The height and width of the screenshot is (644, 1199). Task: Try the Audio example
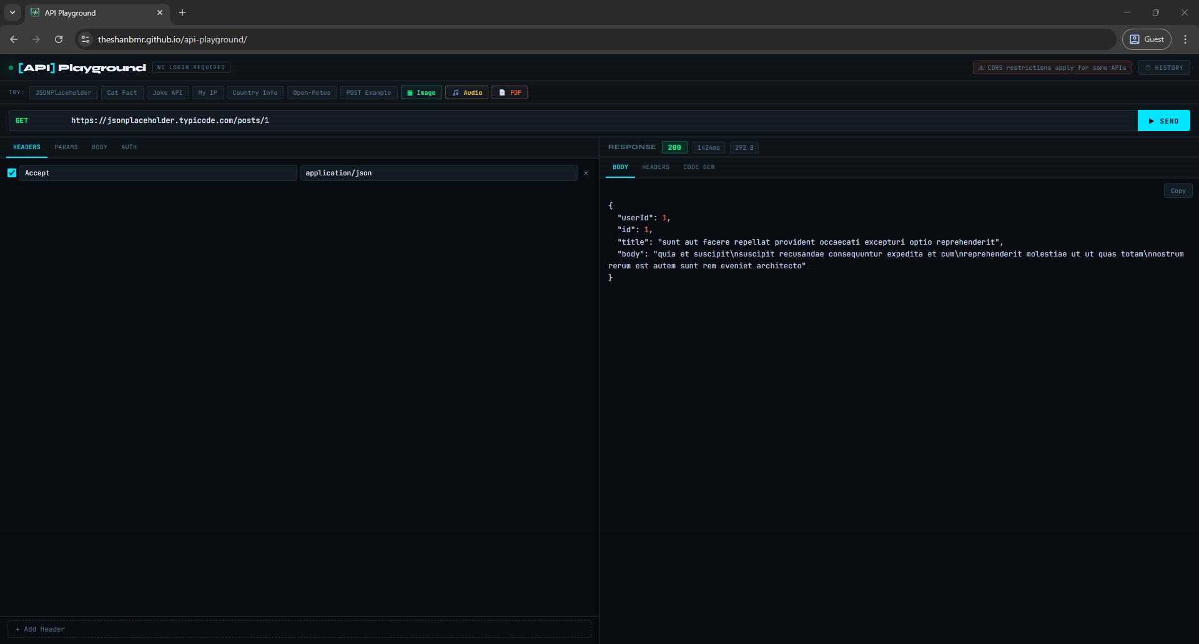[466, 92]
